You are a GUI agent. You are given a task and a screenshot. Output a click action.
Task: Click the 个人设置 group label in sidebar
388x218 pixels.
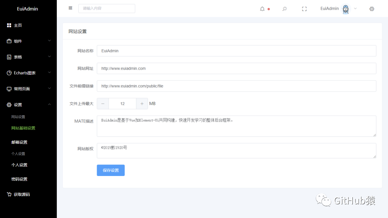pos(18,154)
